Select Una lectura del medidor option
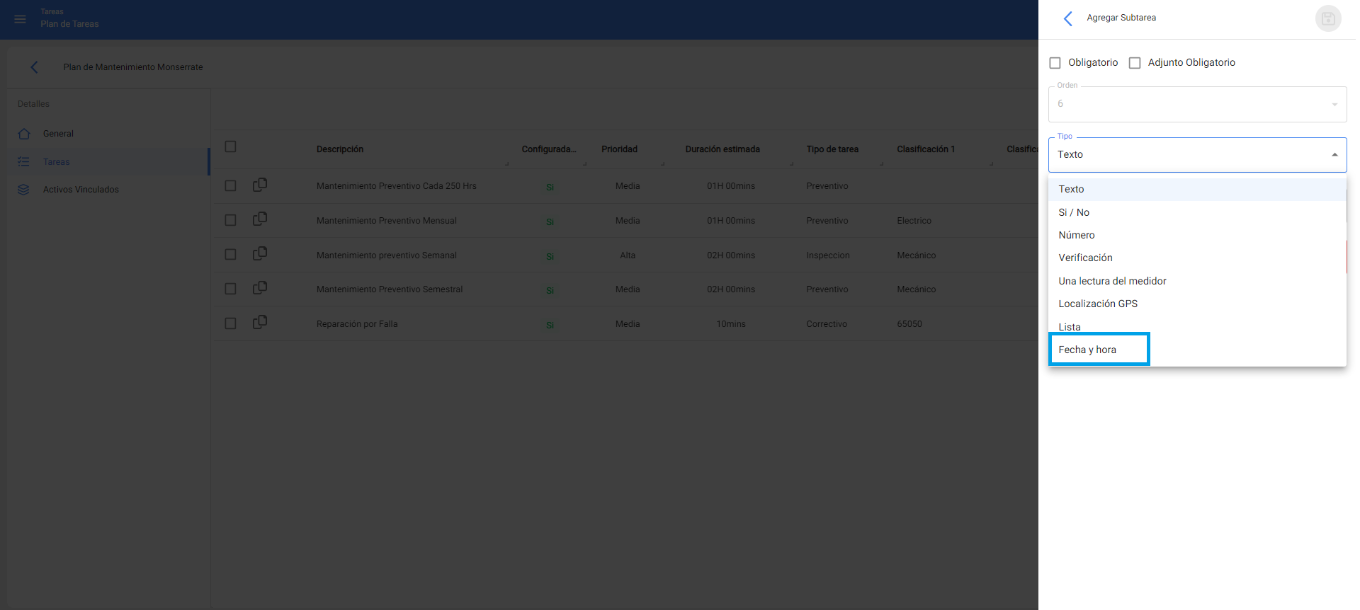The image size is (1360, 610). (x=1112, y=281)
